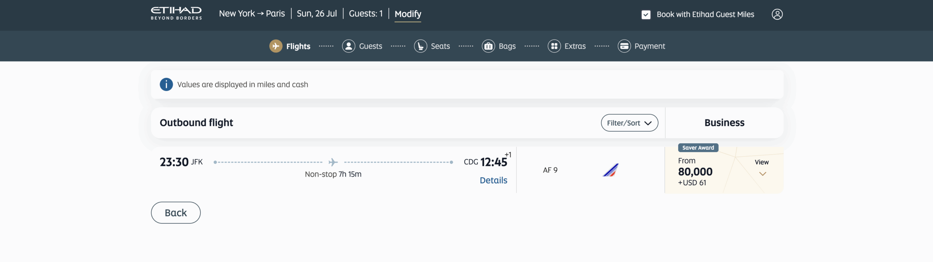Select the Extras step label
933x262 pixels.
575,46
